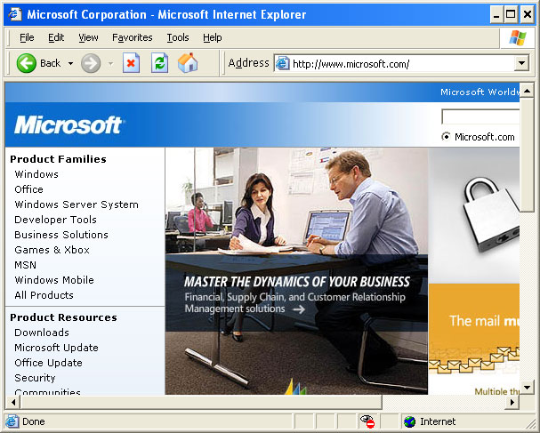The width and height of the screenshot is (540, 433).
Task: Click the window resize grip corner
Action: (x=531, y=422)
